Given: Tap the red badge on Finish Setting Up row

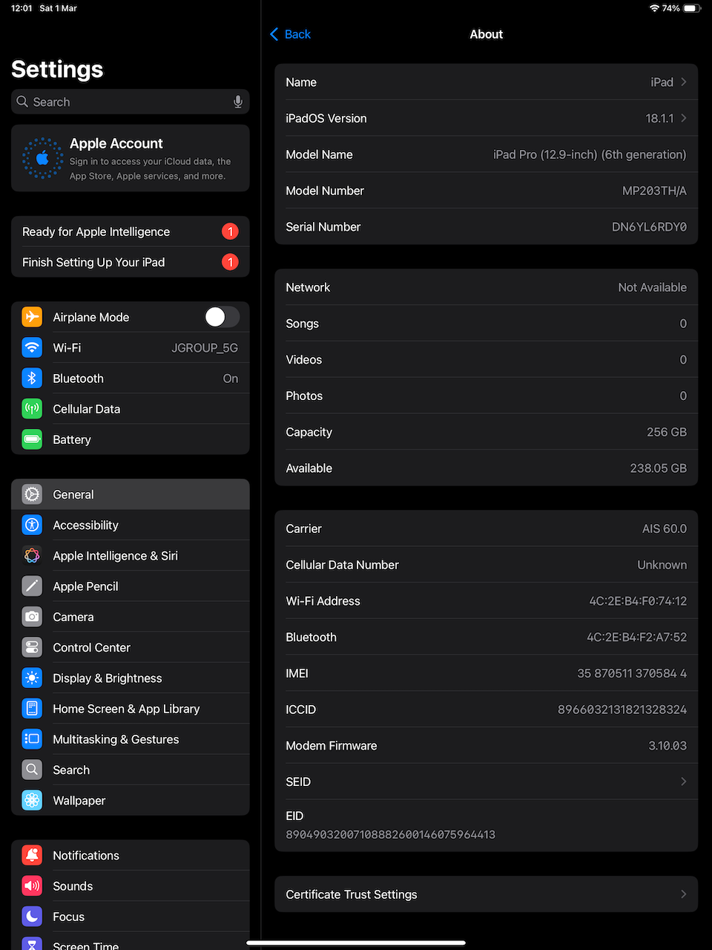Looking at the screenshot, I should click(x=230, y=262).
